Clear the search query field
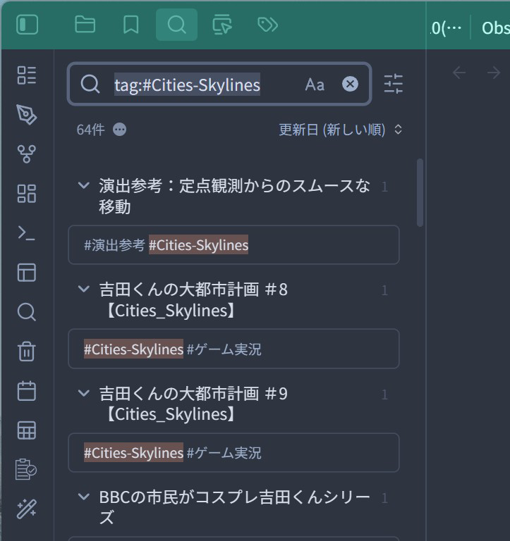 350,85
